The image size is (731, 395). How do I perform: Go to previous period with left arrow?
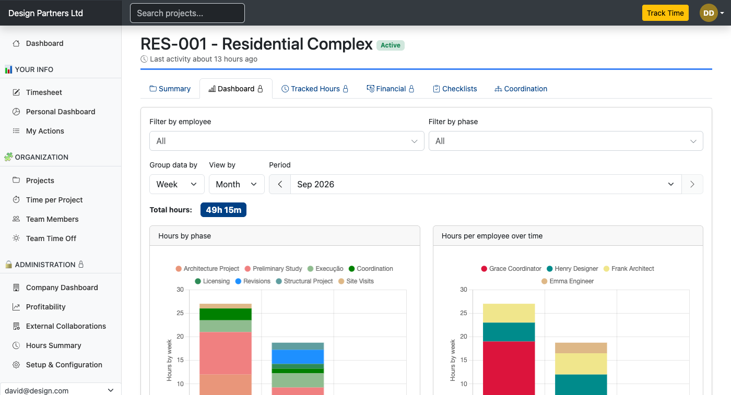280,184
